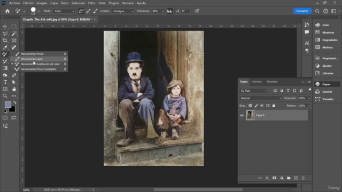
Task: Open the Libraries panel
Action: click(327, 73)
